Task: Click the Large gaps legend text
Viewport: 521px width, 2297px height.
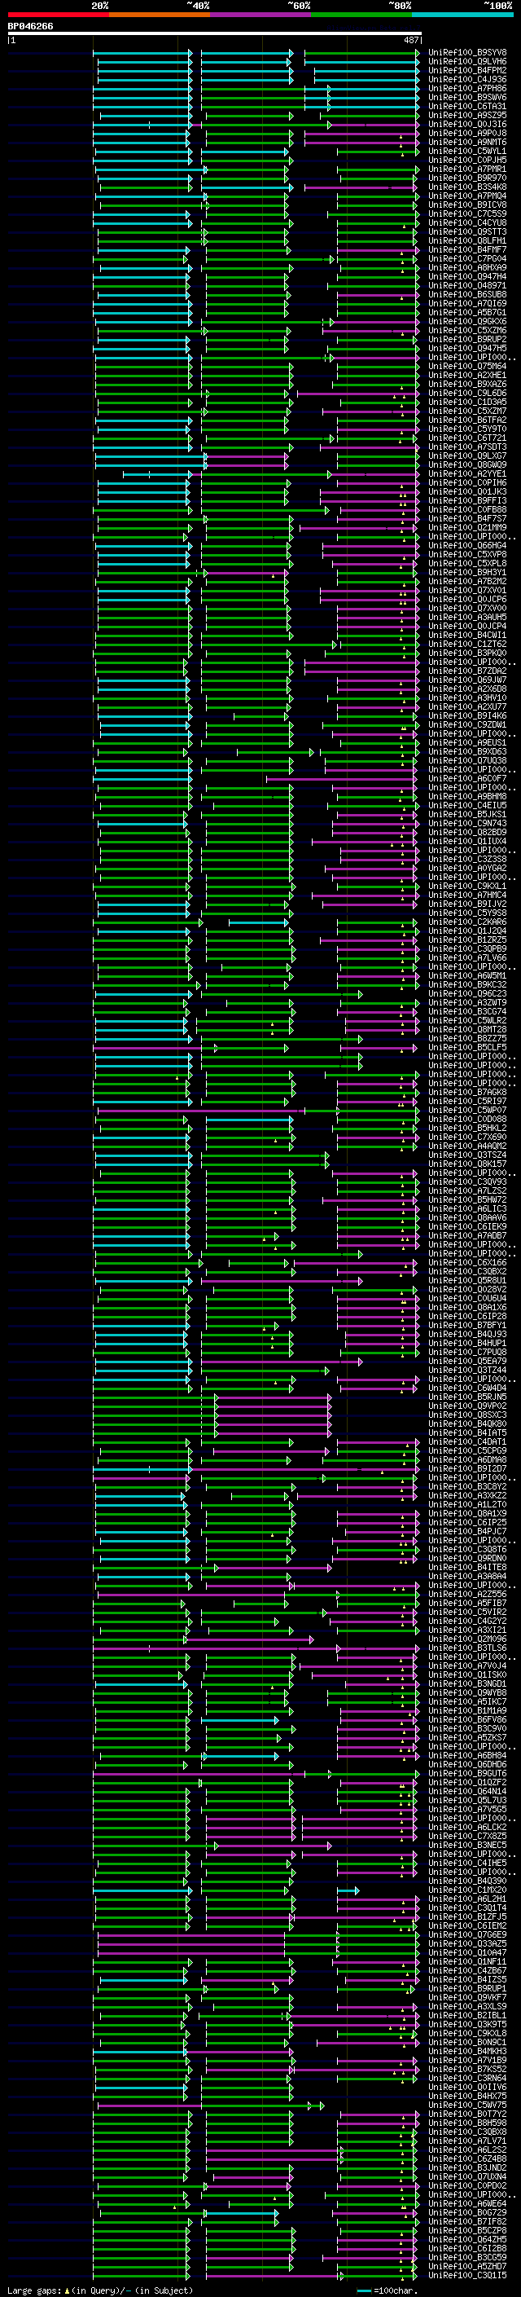Action: (34, 2290)
